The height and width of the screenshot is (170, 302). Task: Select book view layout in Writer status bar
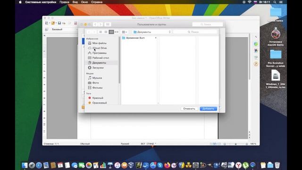coord(219,144)
